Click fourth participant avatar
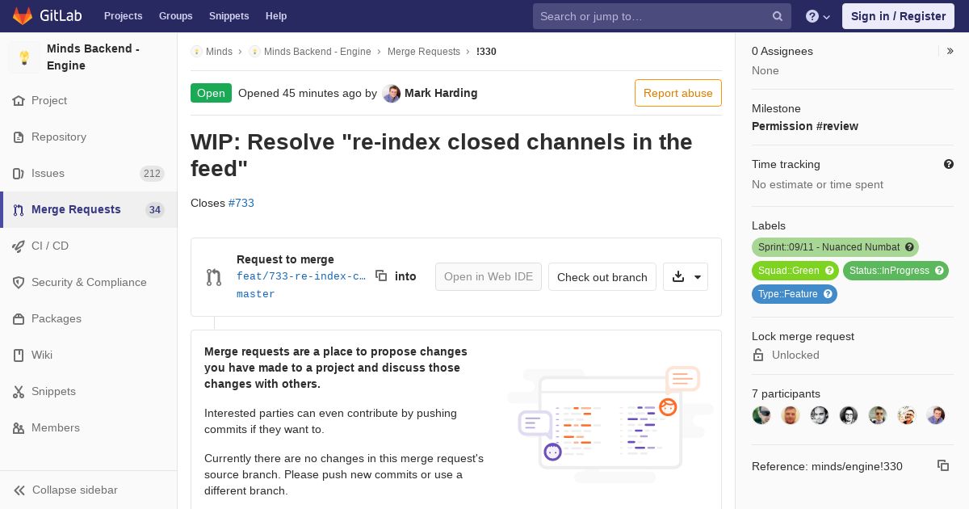Screen dimensions: 969x509 [849, 415]
